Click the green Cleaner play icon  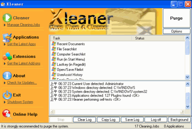[7, 18]
